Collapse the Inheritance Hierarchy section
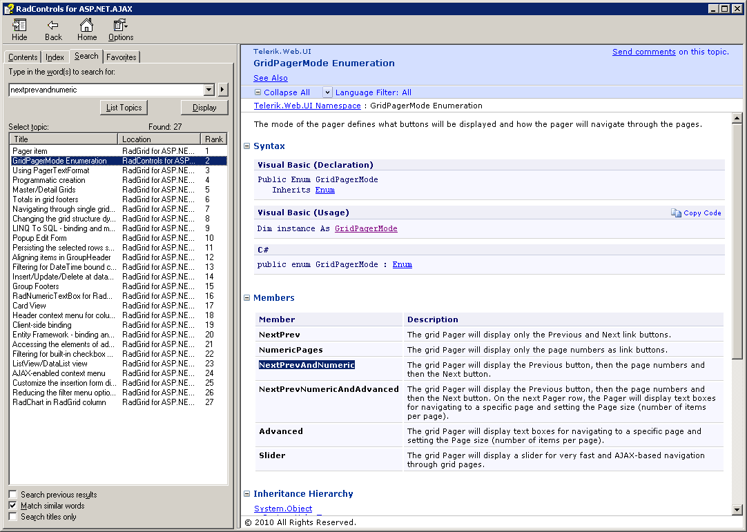 click(x=246, y=494)
